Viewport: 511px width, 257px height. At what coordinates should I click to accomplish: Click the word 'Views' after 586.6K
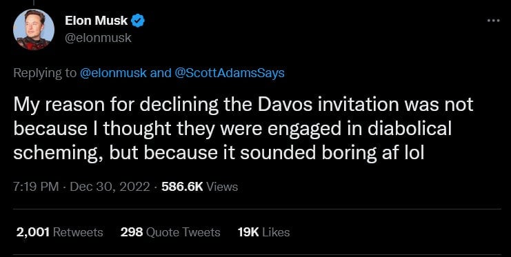222,187
